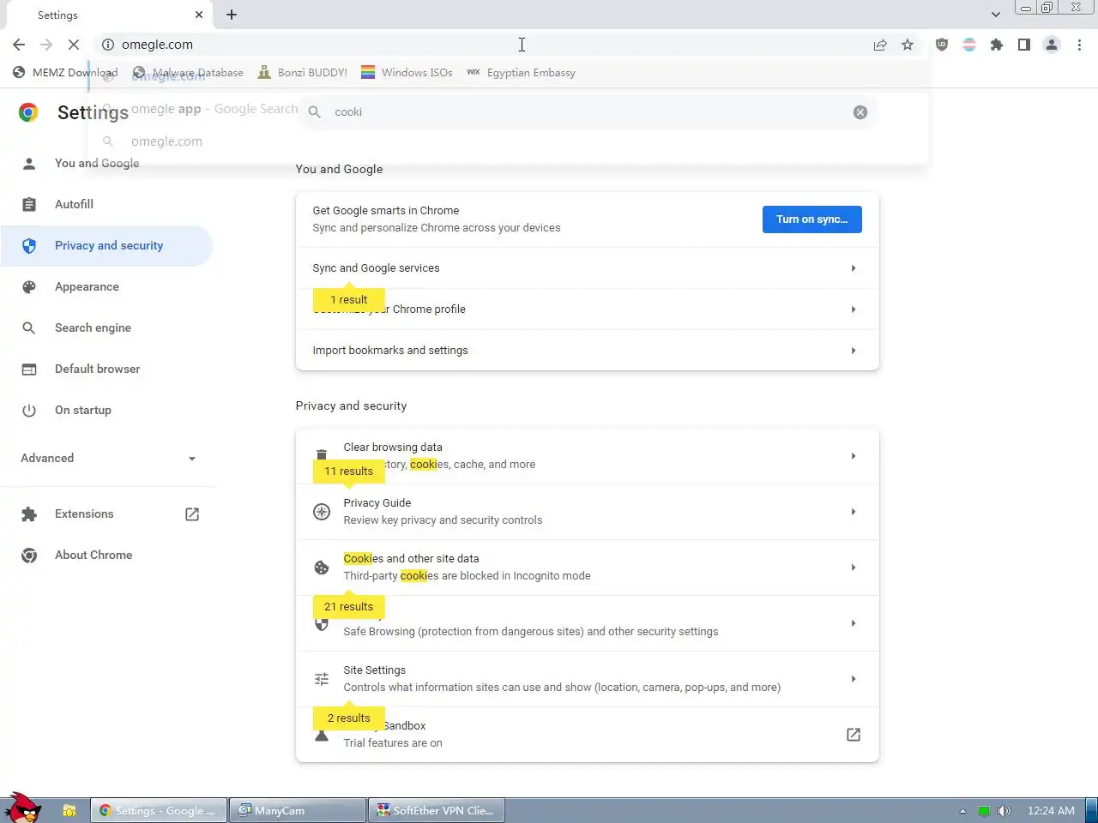Open Privacy Sandbox external link icon
The height and width of the screenshot is (823, 1098).
[854, 735]
